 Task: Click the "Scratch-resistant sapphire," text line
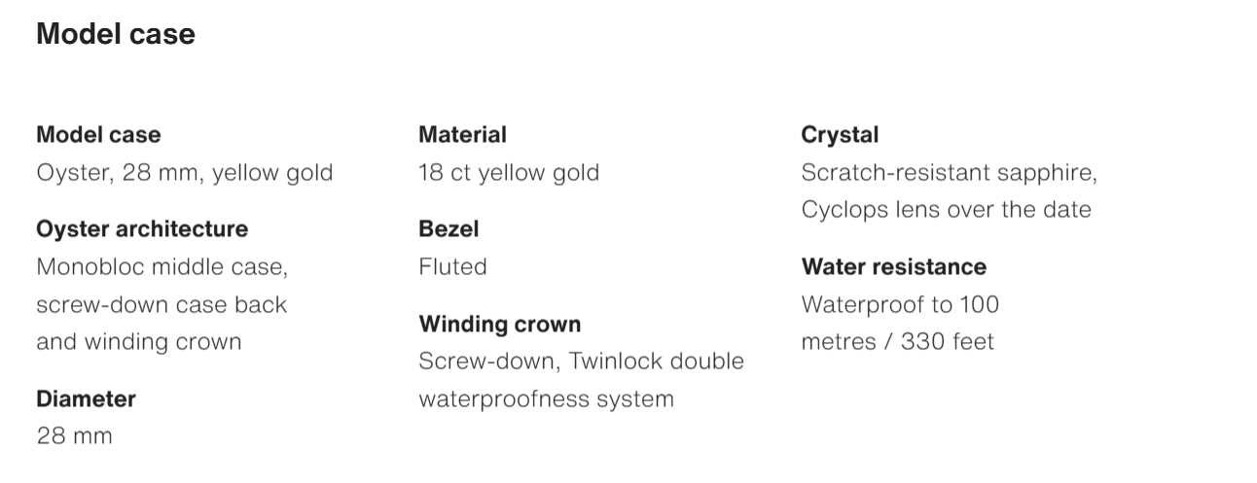point(949,173)
